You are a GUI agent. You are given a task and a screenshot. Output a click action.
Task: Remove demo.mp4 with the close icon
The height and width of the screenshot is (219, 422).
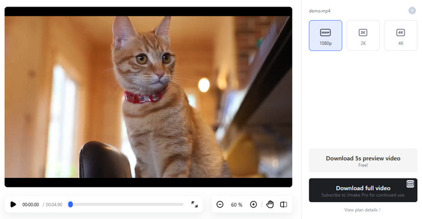click(x=412, y=10)
